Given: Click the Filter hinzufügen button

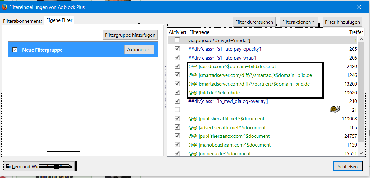Looking at the screenshot, I should [x=342, y=22].
